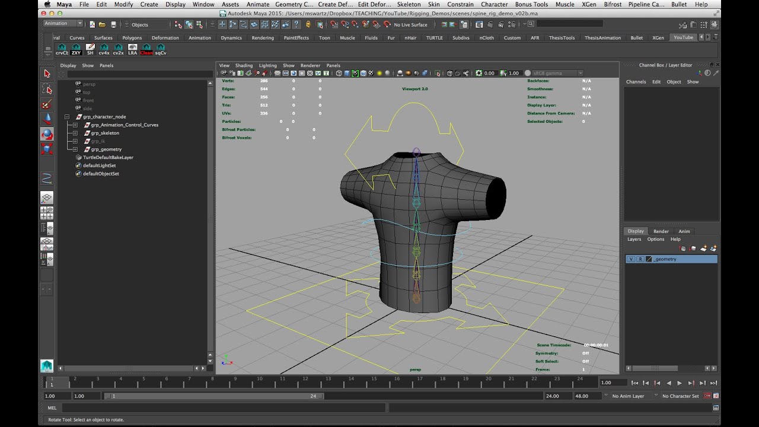Image resolution: width=759 pixels, height=427 pixels.
Task: Open Channel Box Channels menu
Action: 636,82
